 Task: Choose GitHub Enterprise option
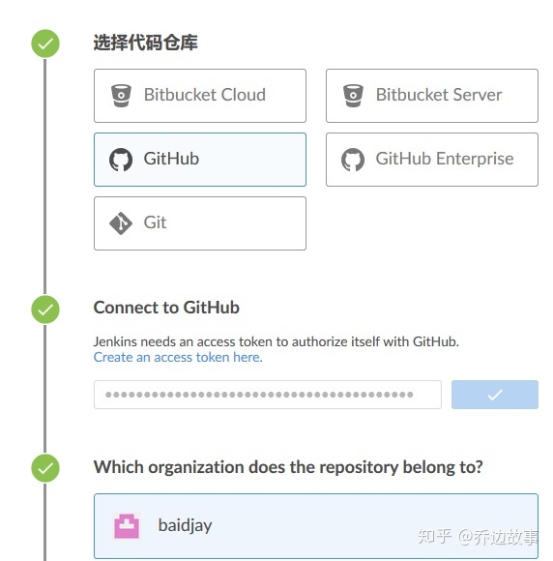tap(432, 160)
